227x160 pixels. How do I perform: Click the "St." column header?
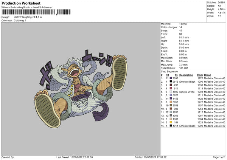tap(176, 75)
